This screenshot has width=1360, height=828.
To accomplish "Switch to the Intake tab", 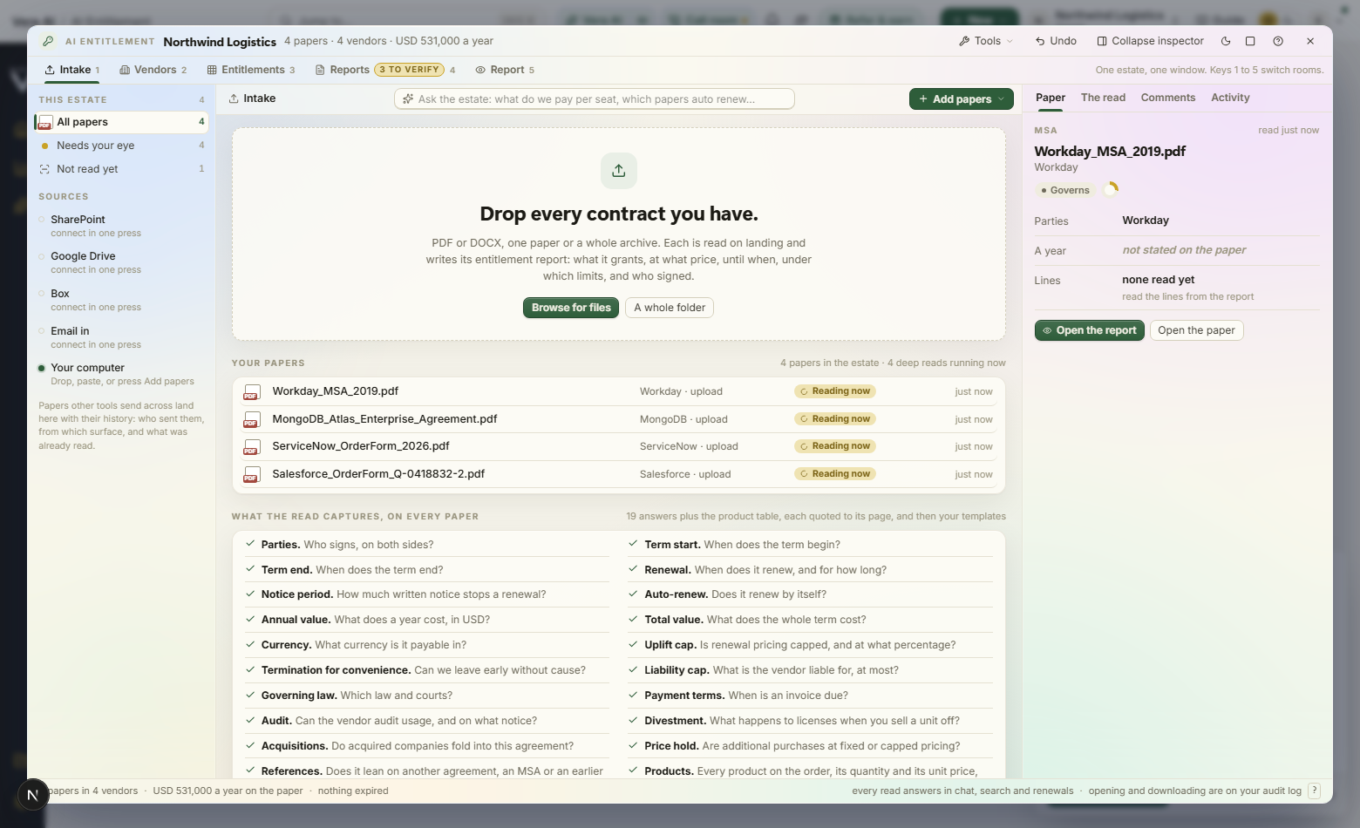I will (x=72, y=70).
